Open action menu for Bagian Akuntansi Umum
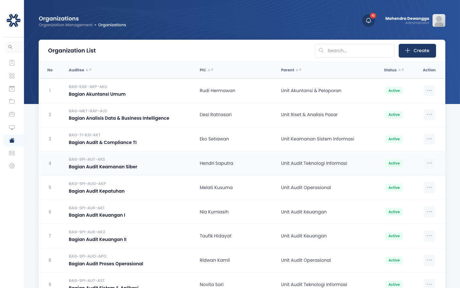 [x=429, y=91]
